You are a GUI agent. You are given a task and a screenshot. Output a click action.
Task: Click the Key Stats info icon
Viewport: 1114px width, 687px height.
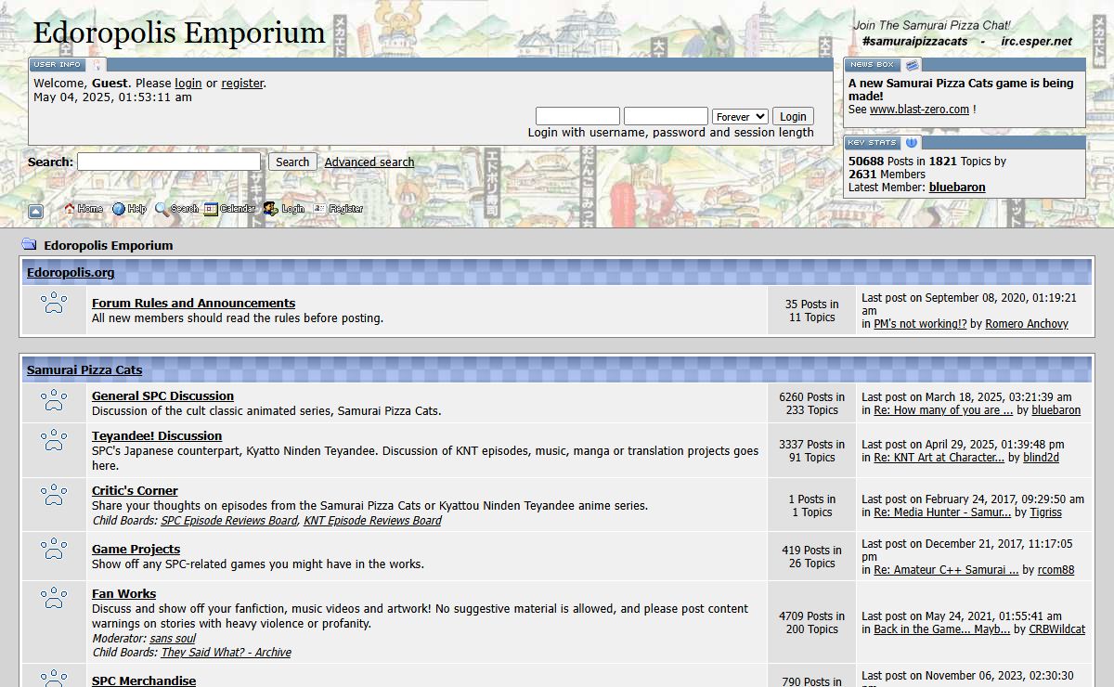click(x=912, y=143)
